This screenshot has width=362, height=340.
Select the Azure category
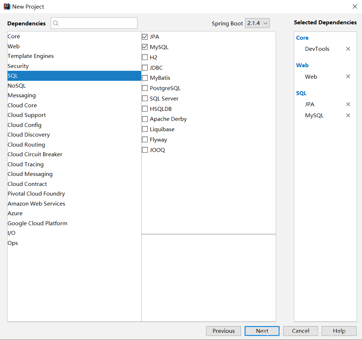[x=74, y=213]
